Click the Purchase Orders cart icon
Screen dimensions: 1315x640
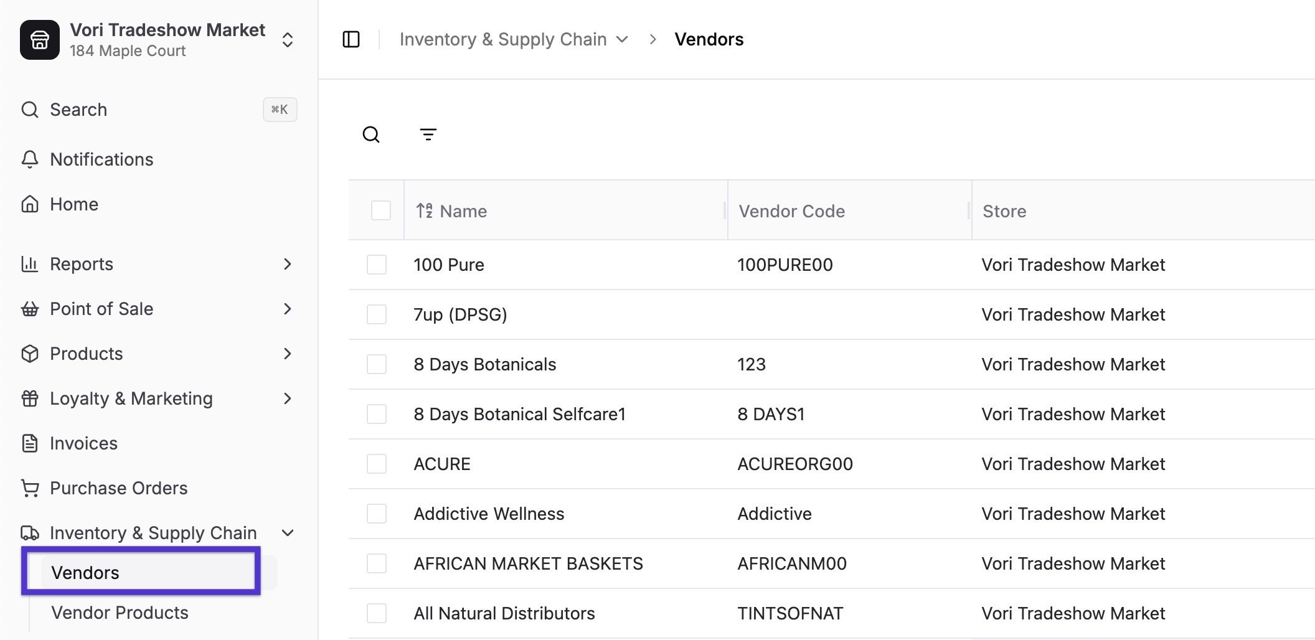point(30,488)
